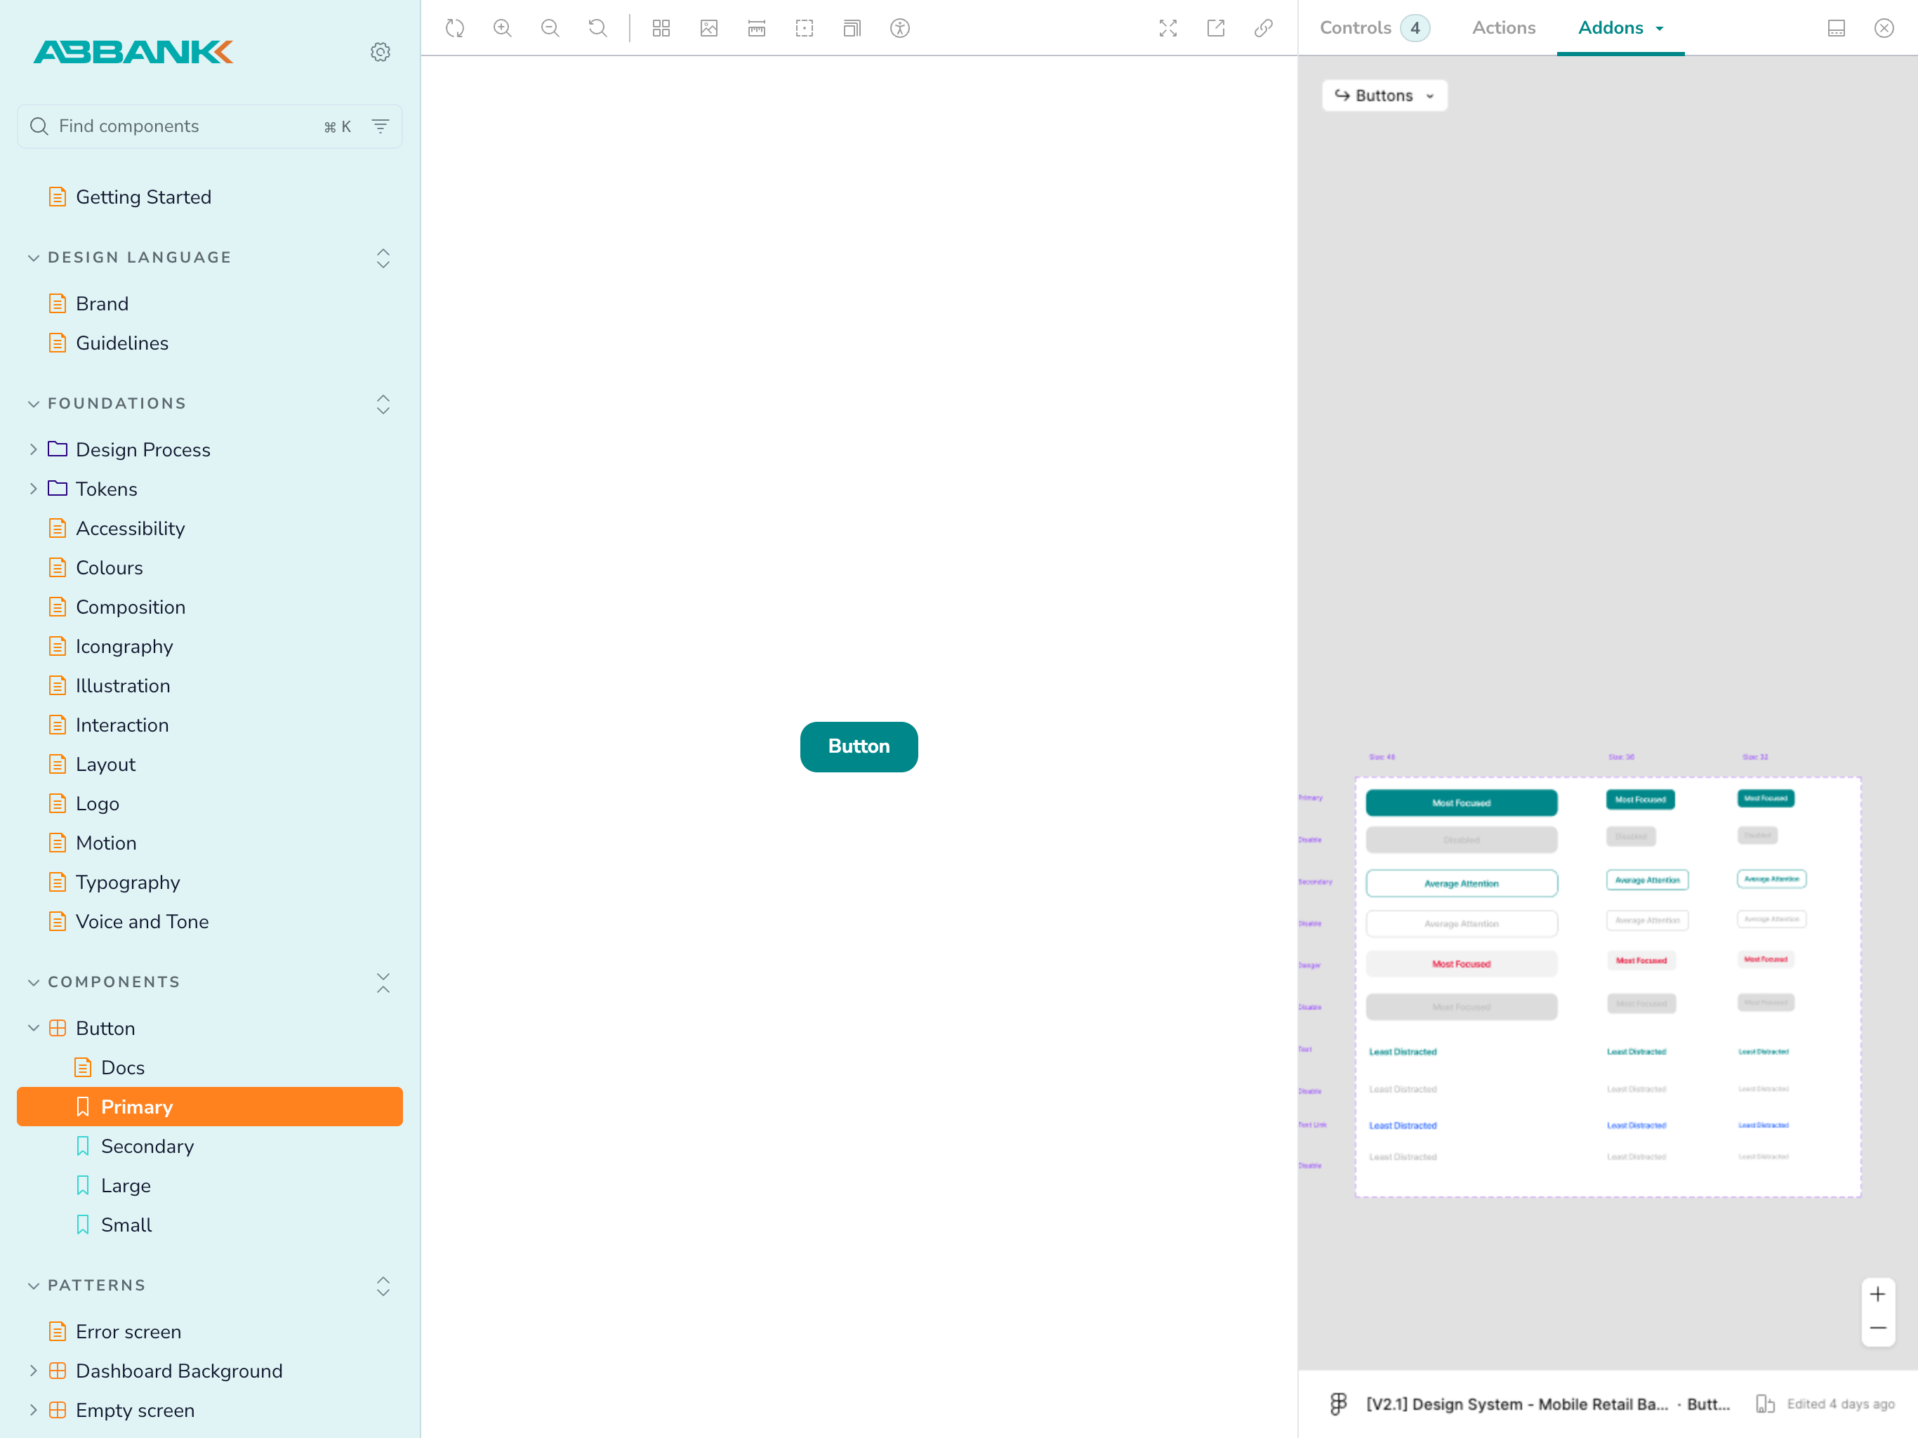Screen dimensions: 1918x1438
Task: Copy the story canvas link
Action: coord(1262,28)
